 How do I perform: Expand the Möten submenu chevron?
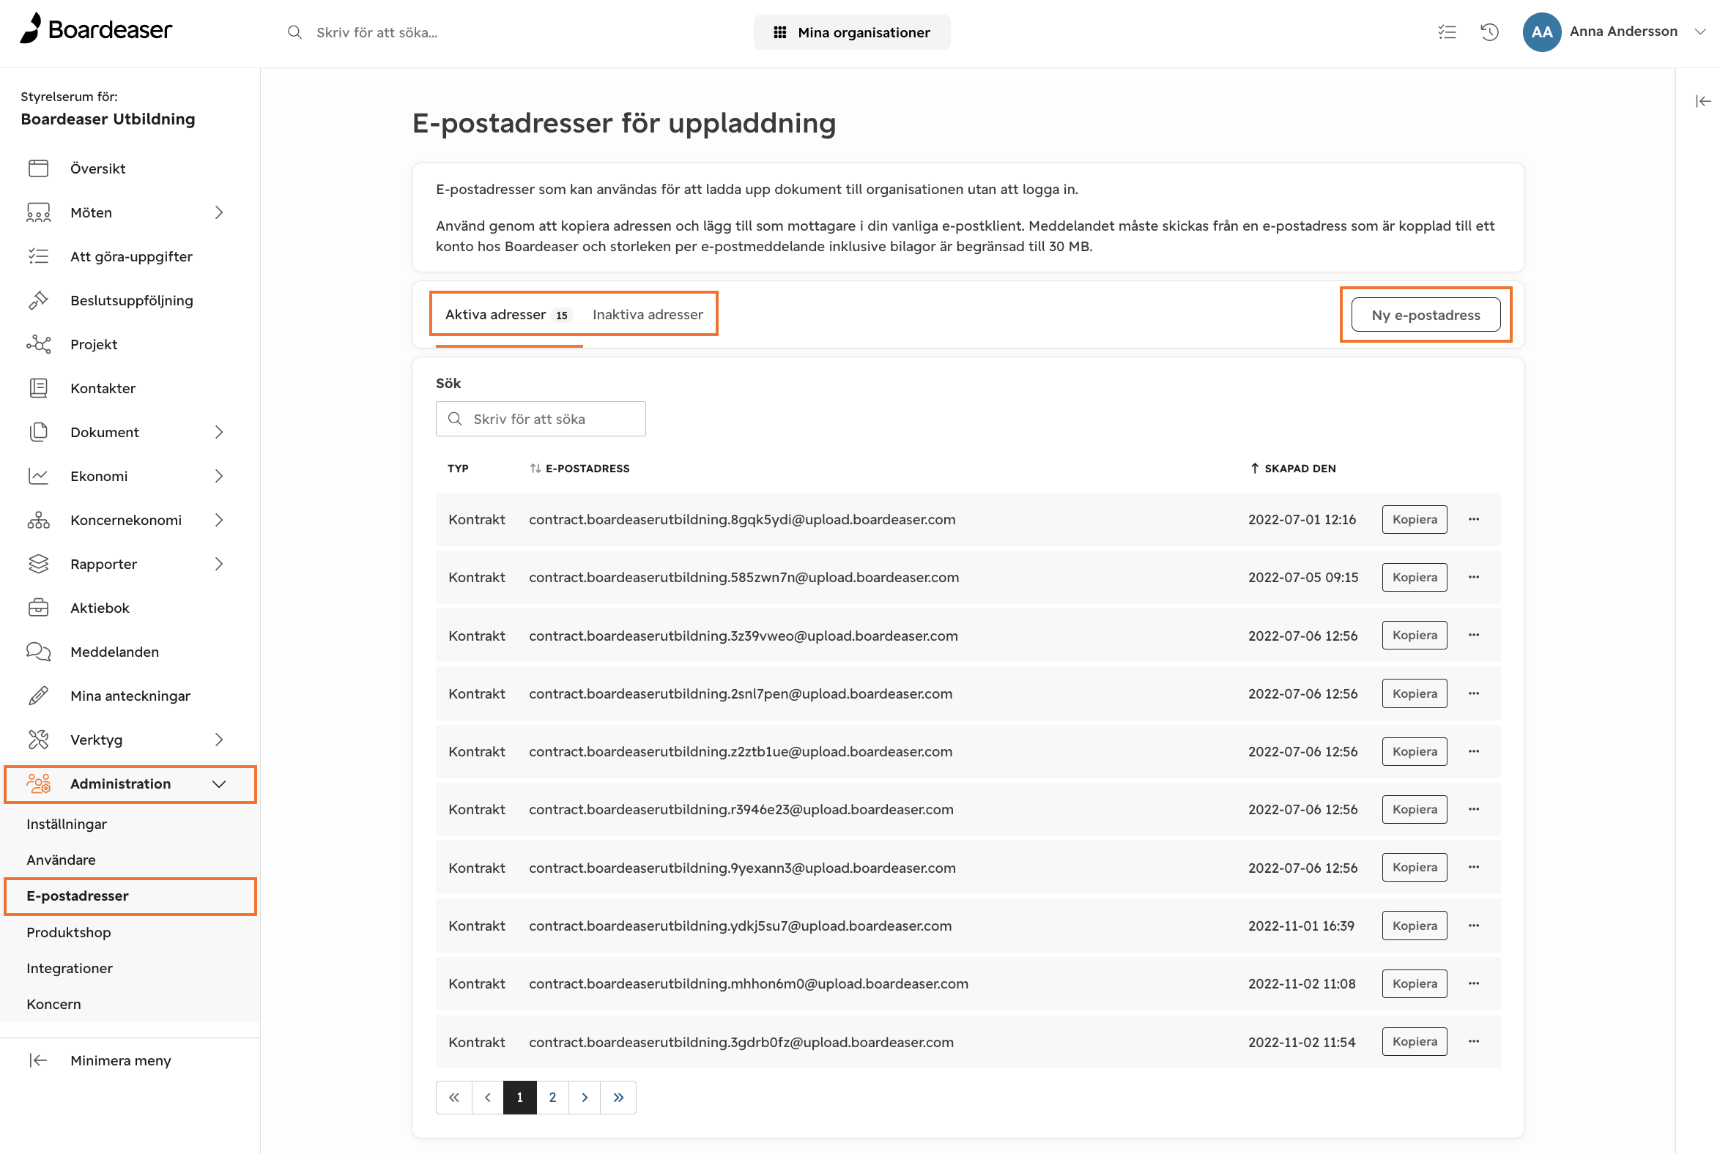(x=219, y=212)
